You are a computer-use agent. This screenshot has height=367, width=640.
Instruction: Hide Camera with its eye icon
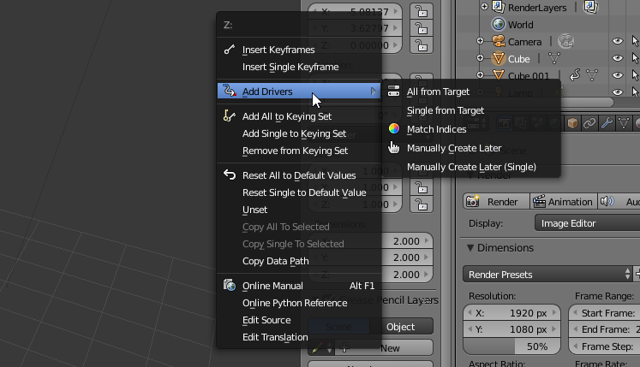(618, 41)
